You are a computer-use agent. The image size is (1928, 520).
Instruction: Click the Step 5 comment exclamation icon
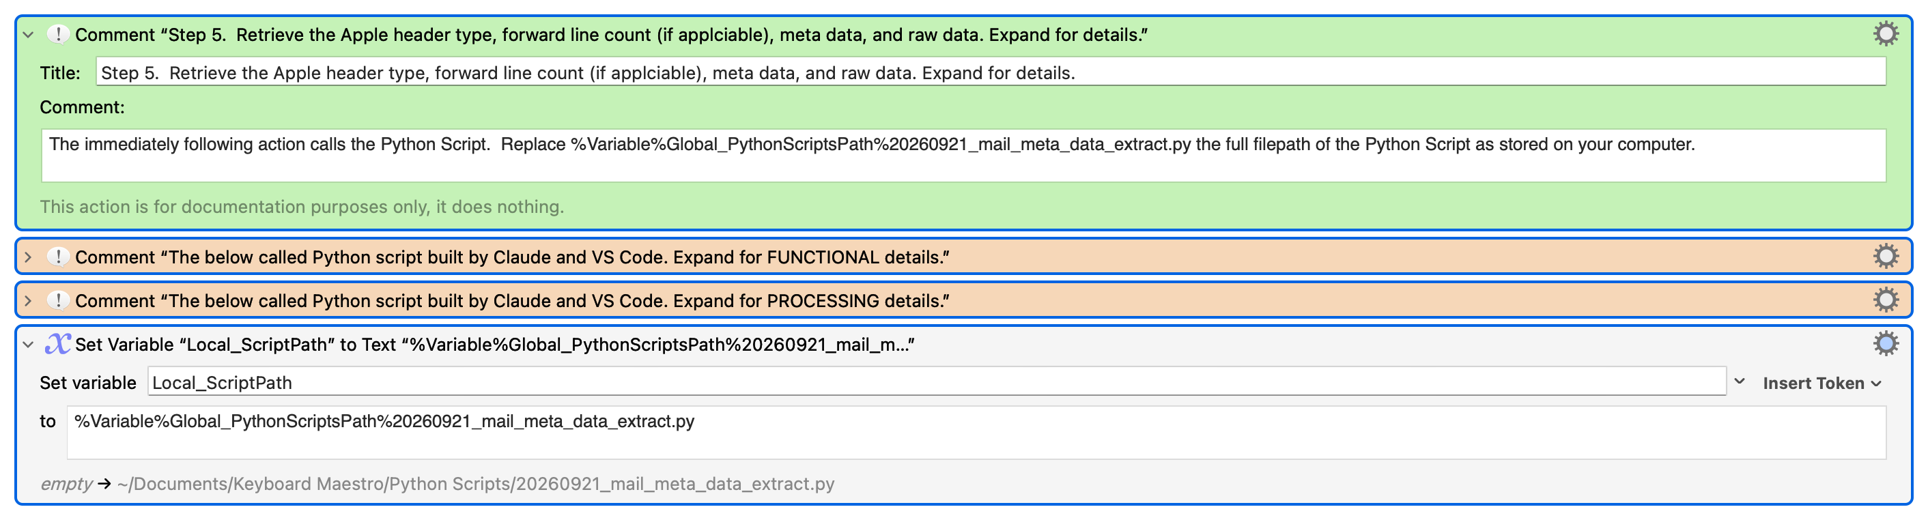click(x=57, y=33)
